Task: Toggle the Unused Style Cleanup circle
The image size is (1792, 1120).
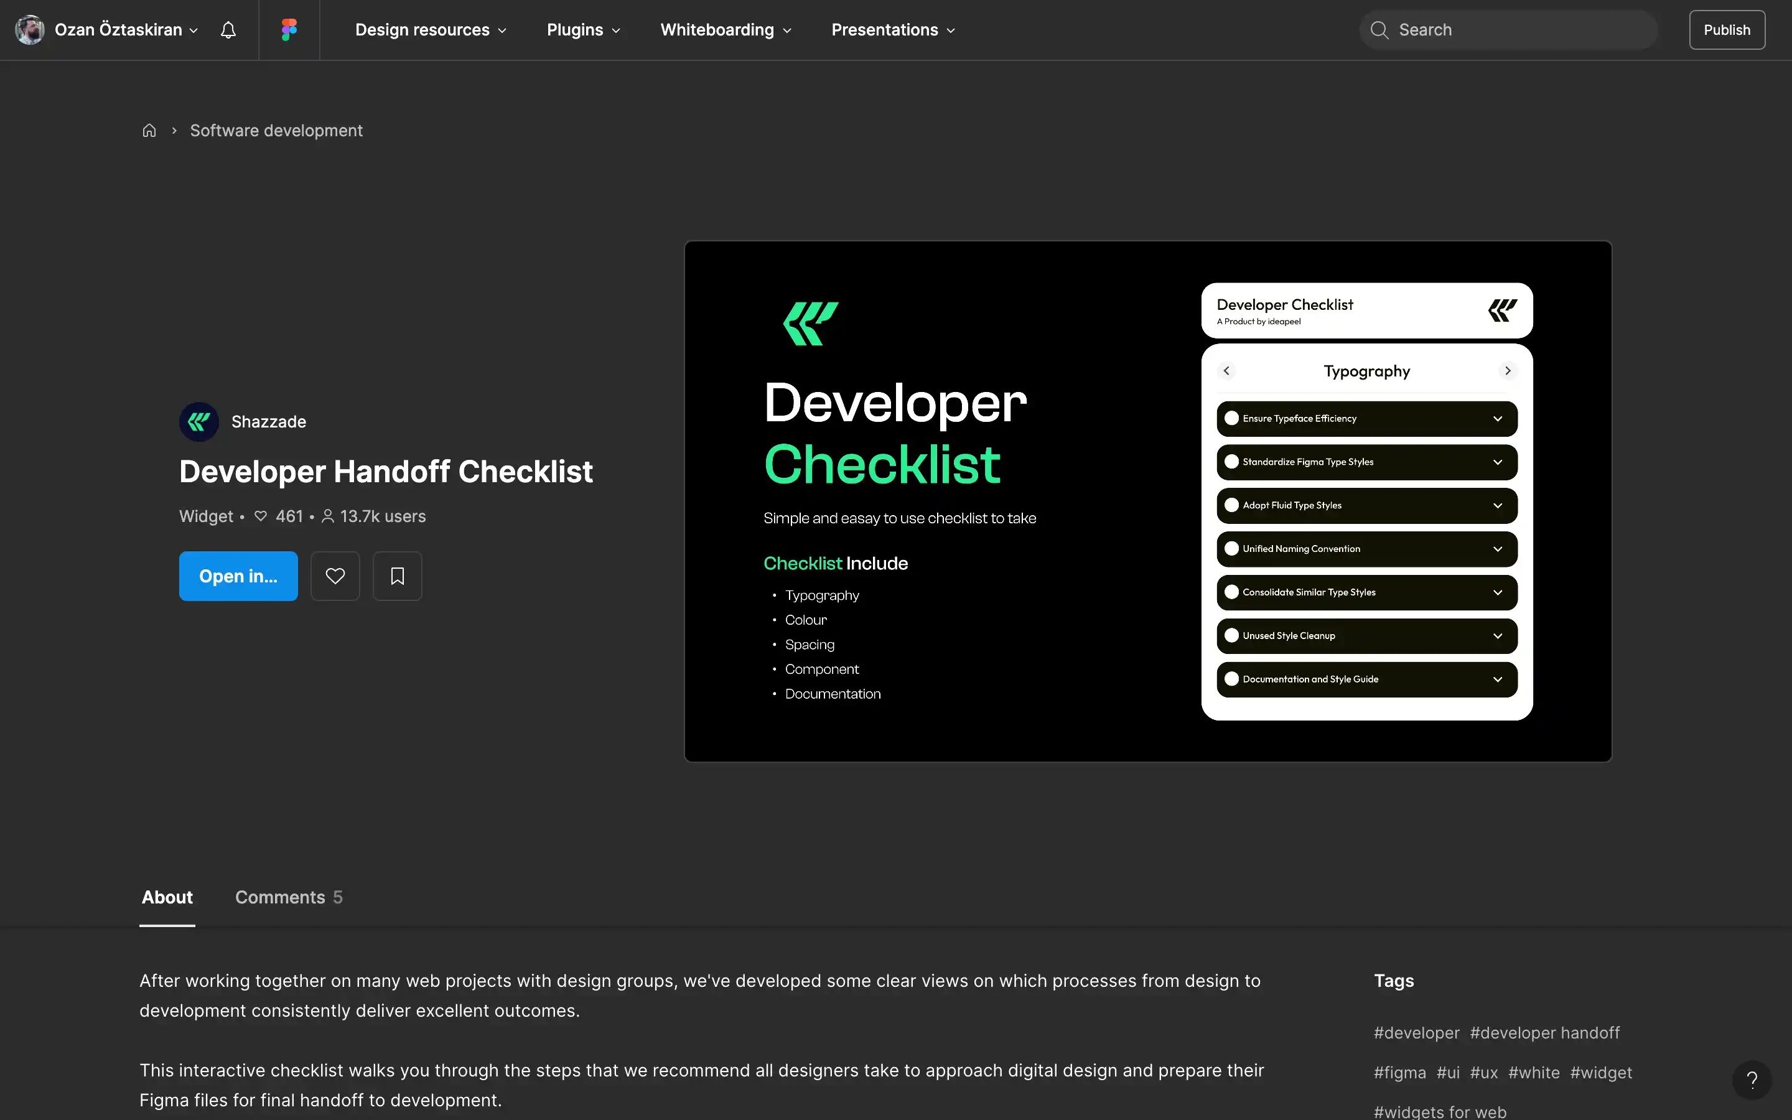Action: point(1231,635)
